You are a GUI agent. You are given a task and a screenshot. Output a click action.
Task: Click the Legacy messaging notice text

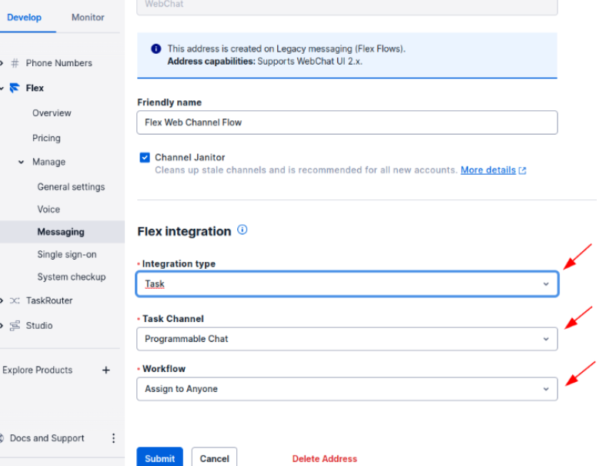[286, 49]
